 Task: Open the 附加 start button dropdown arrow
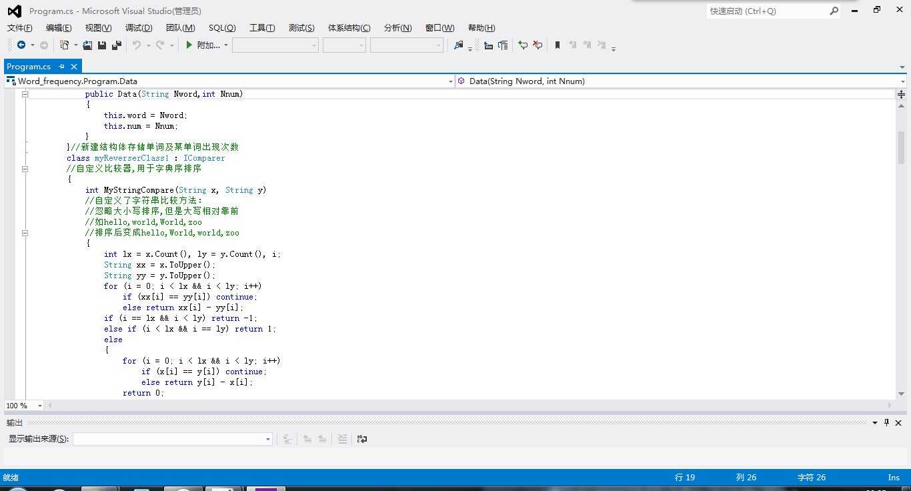(226, 45)
